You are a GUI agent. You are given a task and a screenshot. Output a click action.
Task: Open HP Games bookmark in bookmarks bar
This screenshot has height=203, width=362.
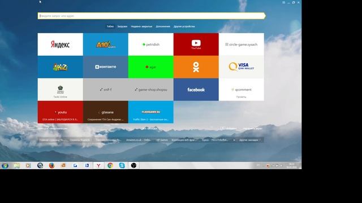162,140
